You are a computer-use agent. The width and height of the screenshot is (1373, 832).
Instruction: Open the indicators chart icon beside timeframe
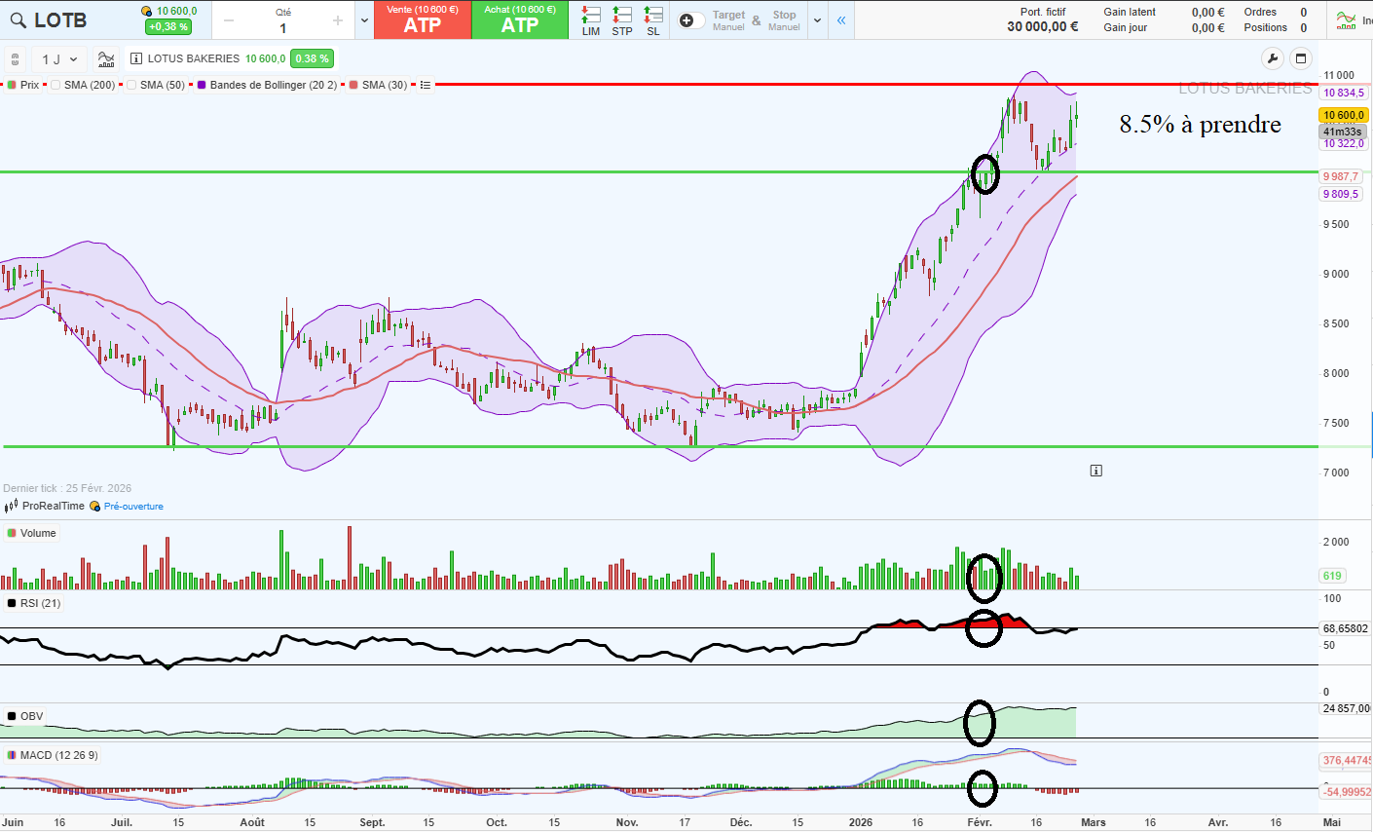pyautogui.click(x=106, y=58)
